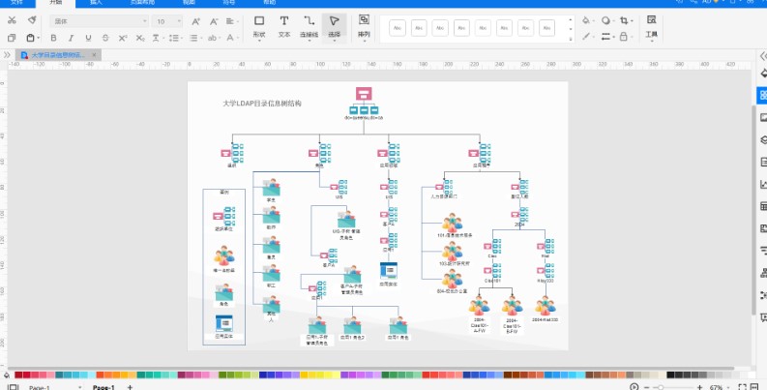Click the line color pen icon
767x390 pixels.
(586, 36)
